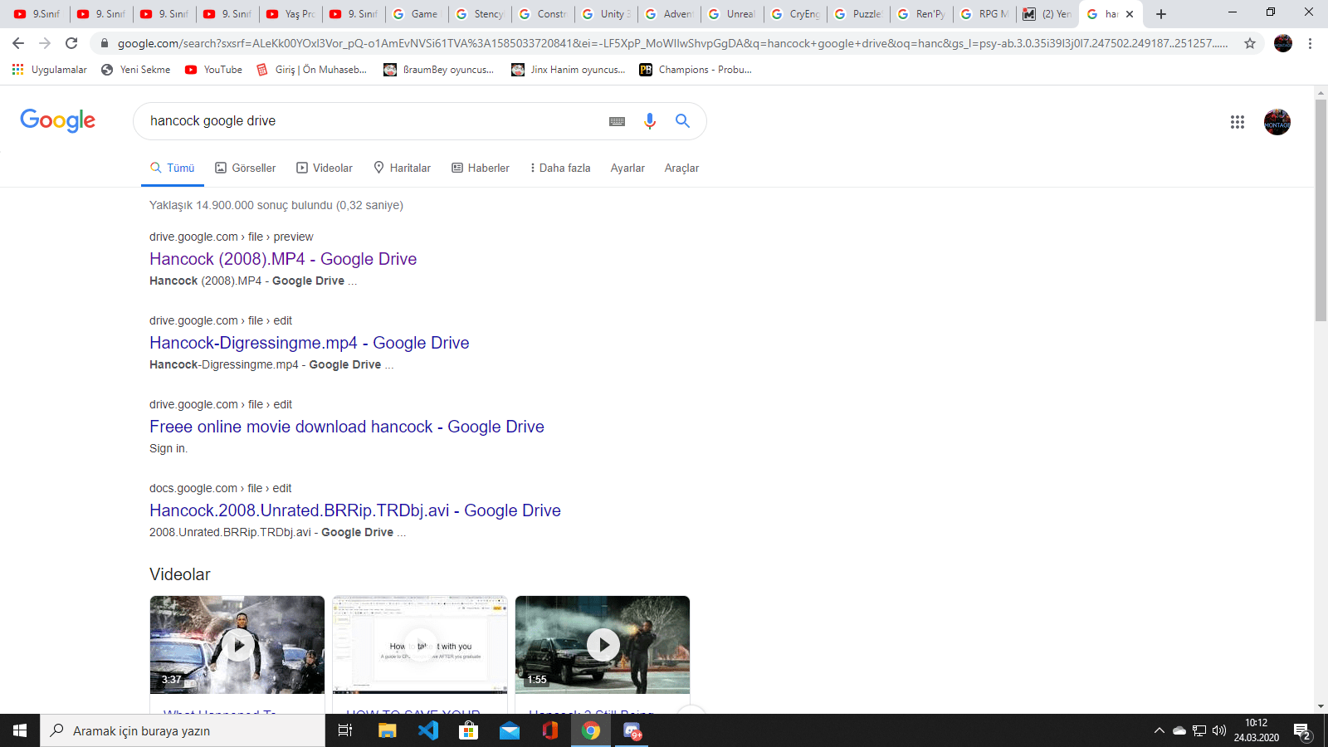Open the clock and date in taskbar
Viewport: 1328px width, 747px height.
click(x=1256, y=730)
